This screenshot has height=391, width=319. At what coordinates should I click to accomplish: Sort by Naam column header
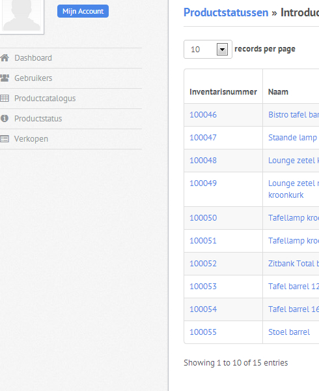pyautogui.click(x=278, y=92)
